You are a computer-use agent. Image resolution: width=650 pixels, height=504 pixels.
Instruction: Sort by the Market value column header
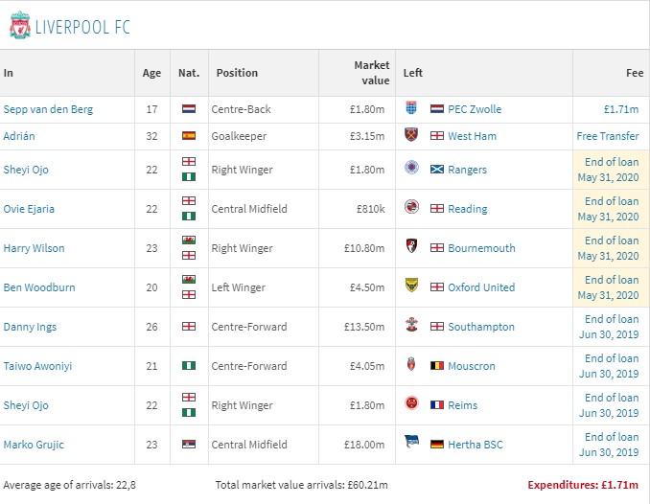tap(371, 73)
